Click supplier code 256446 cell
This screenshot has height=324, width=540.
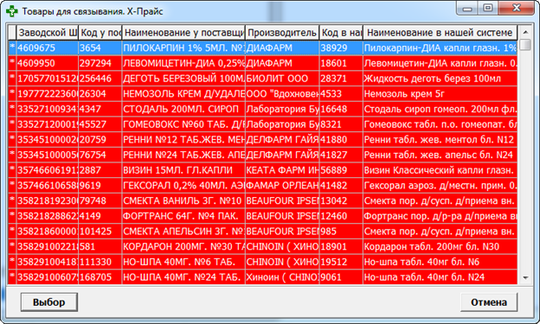100,79
